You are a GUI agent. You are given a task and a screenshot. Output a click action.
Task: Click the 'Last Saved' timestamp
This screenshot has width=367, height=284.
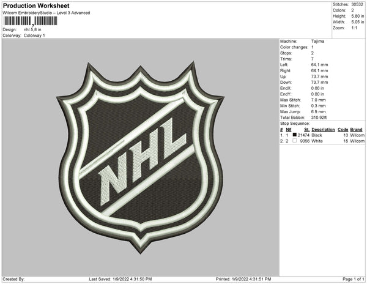point(120,279)
